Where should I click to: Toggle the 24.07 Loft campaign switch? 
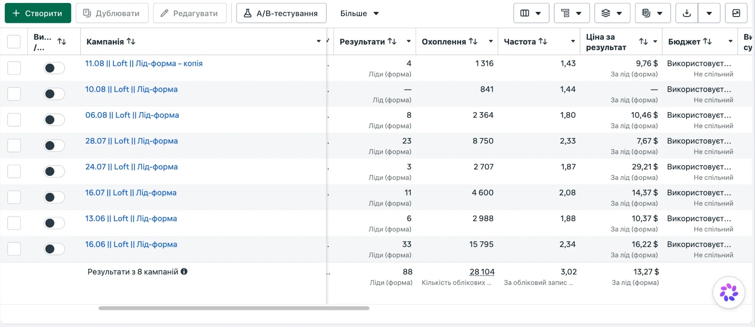pos(54,172)
